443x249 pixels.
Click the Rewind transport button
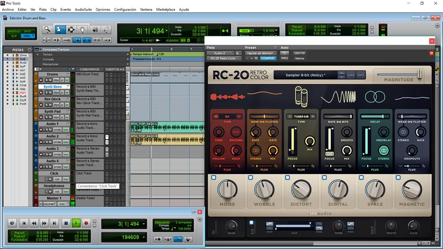34,223
